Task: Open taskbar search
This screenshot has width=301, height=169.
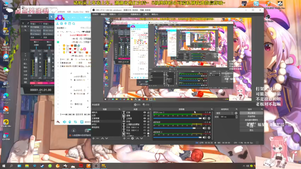Action: point(11,166)
